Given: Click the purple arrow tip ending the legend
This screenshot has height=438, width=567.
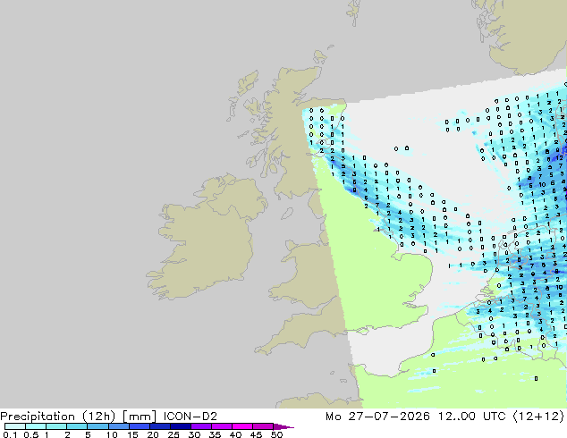Looking at the screenshot, I should point(283,426).
